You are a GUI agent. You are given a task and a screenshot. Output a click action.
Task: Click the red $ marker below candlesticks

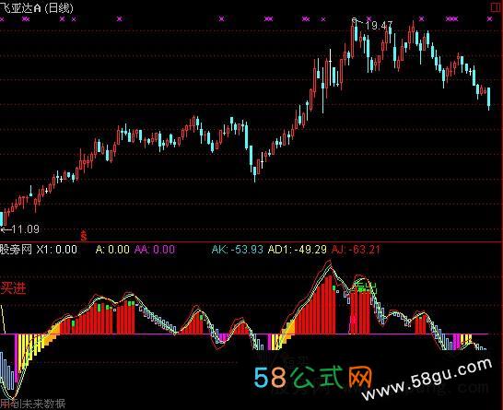[x=84, y=236]
